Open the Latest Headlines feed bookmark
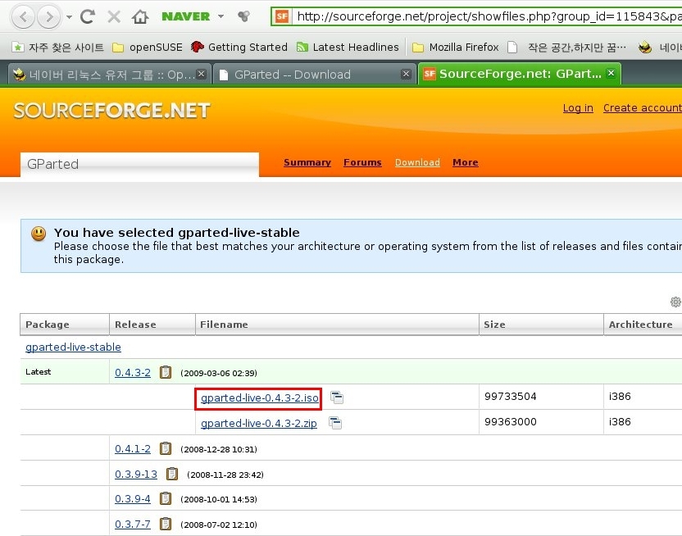 348,47
